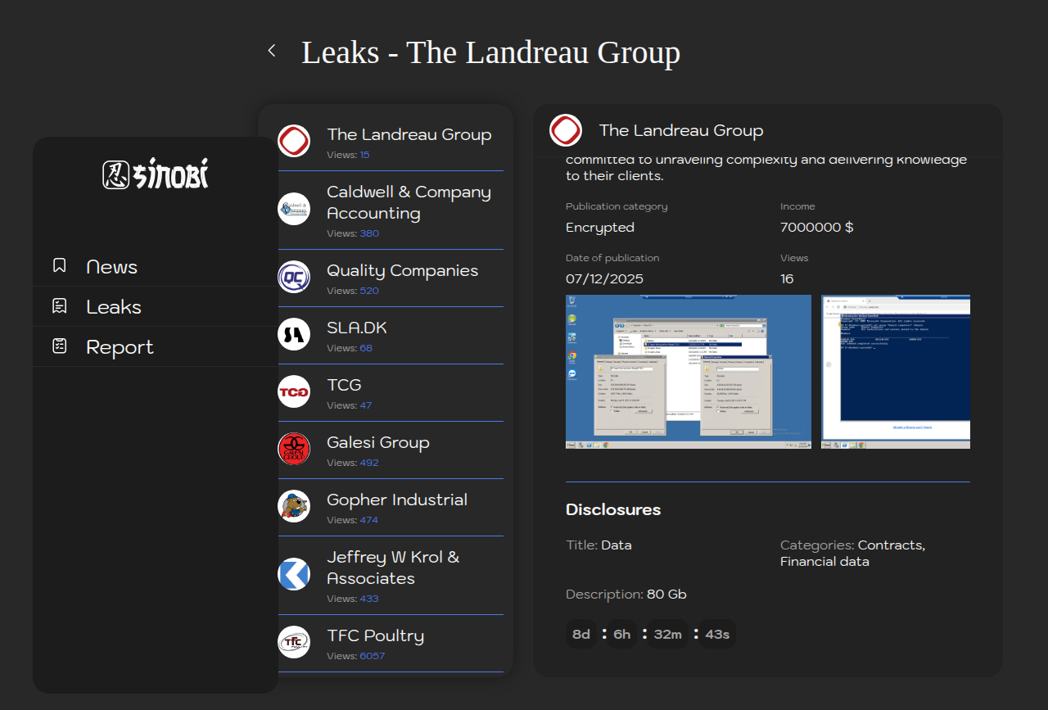
Task: Click the checklist icon next to Report
Action: pyautogui.click(x=60, y=346)
